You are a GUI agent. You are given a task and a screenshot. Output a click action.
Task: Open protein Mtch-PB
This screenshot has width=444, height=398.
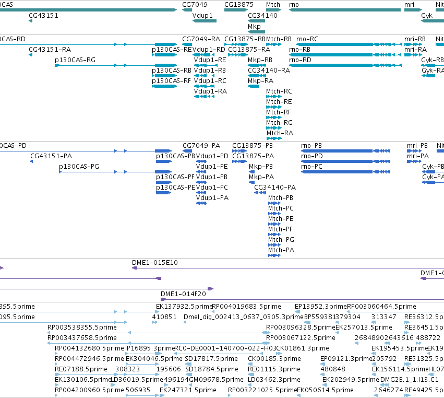(274, 203)
